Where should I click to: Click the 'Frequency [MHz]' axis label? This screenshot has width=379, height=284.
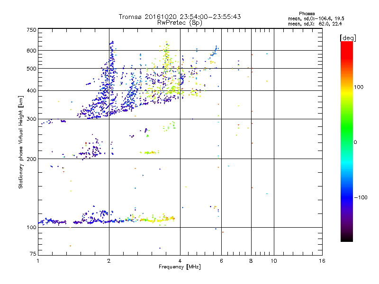coord(180,267)
